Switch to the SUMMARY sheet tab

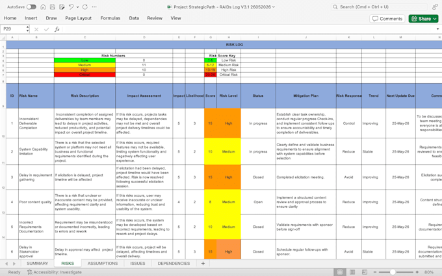click(37, 263)
